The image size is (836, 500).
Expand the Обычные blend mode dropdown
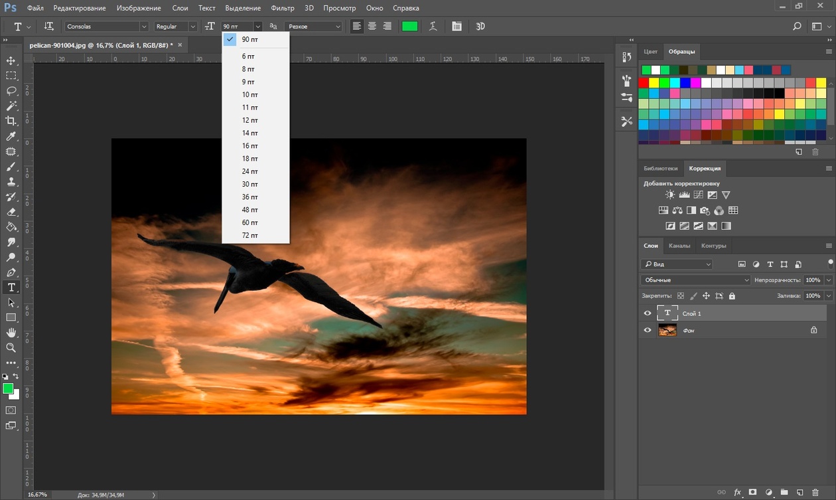(696, 280)
